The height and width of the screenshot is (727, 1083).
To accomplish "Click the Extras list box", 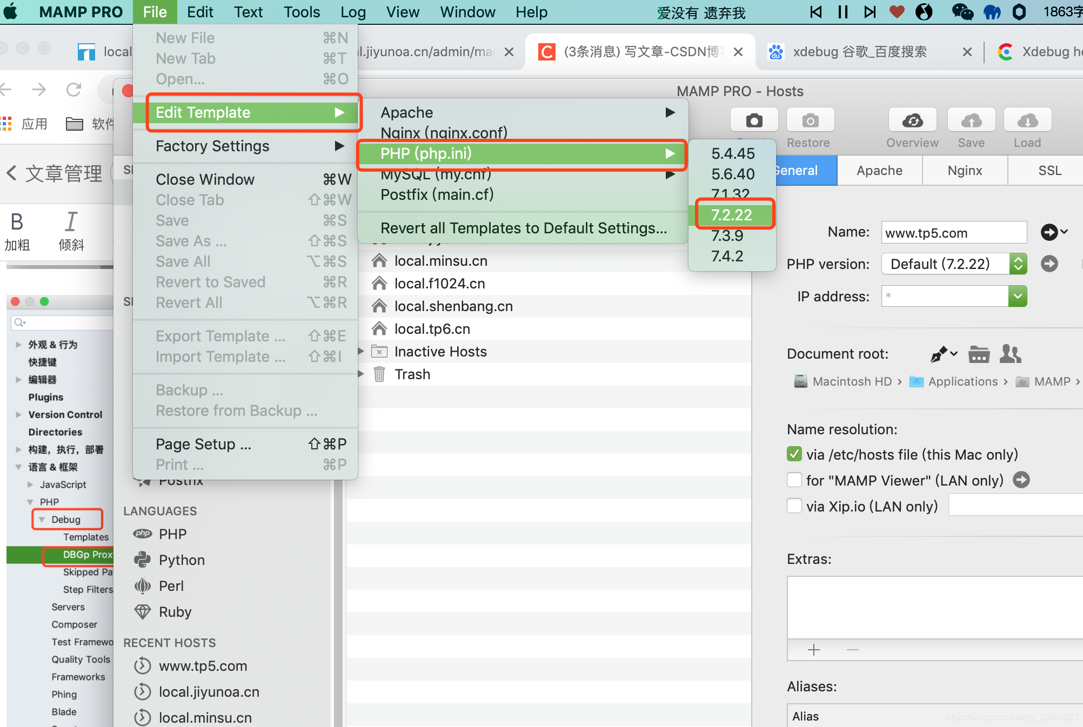I will (935, 608).
